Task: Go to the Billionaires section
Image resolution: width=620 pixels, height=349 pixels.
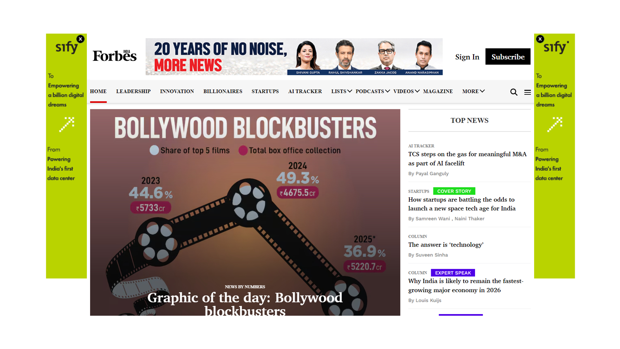Action: click(222, 91)
